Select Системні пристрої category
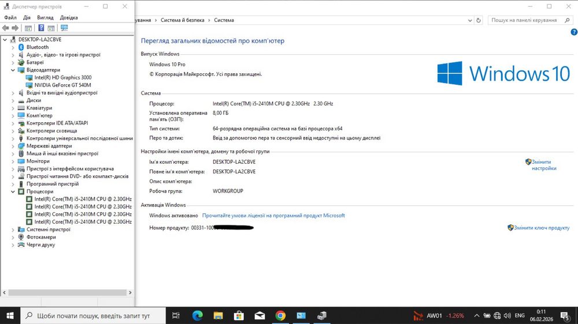This screenshot has height=324, width=578. click(x=49, y=229)
